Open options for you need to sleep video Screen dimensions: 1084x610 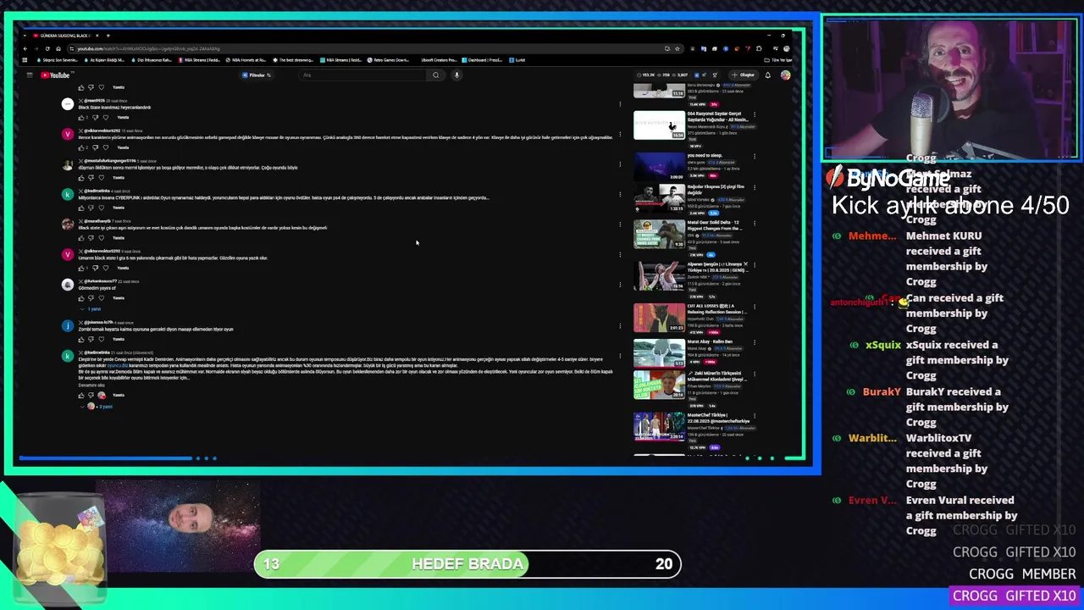coord(754,156)
